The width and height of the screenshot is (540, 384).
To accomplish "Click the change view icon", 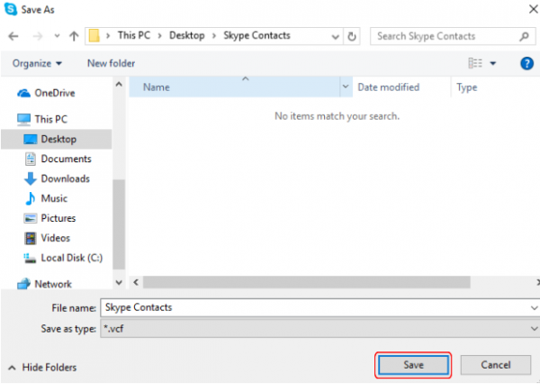I will pos(476,63).
